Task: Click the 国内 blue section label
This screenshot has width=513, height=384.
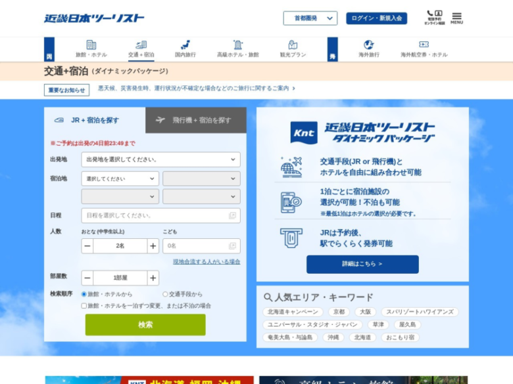Action: pyautogui.click(x=49, y=49)
